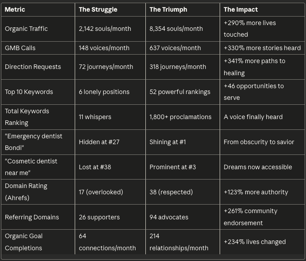Viewport: 306px width, 261px height.
Task: Select the "Domain Rating (Ahrefs)" cell
Action: click(26, 192)
